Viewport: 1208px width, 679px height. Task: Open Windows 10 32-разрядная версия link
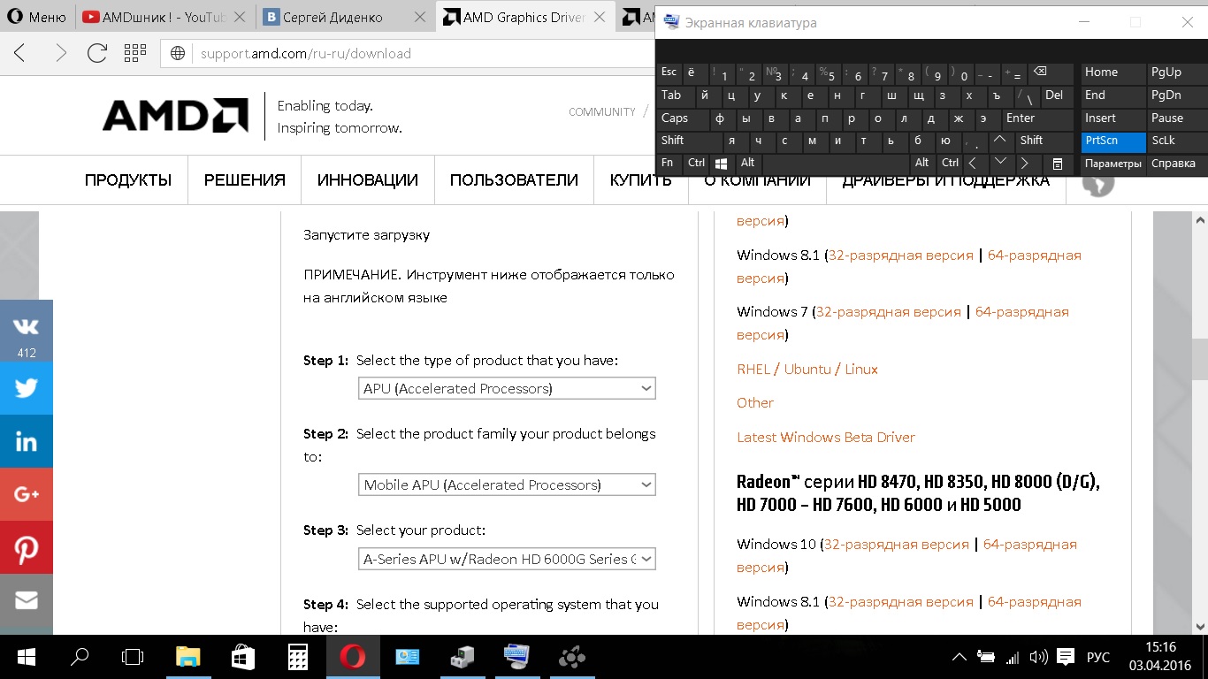(x=897, y=545)
